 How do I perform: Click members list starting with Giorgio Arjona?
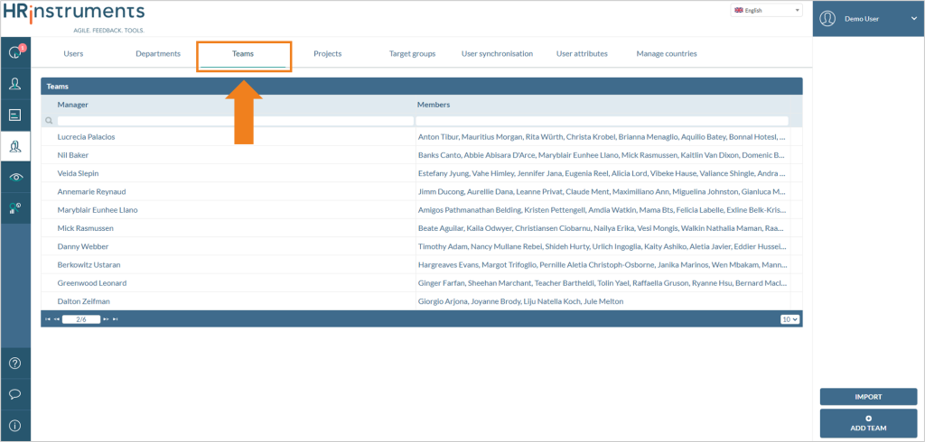coord(520,301)
